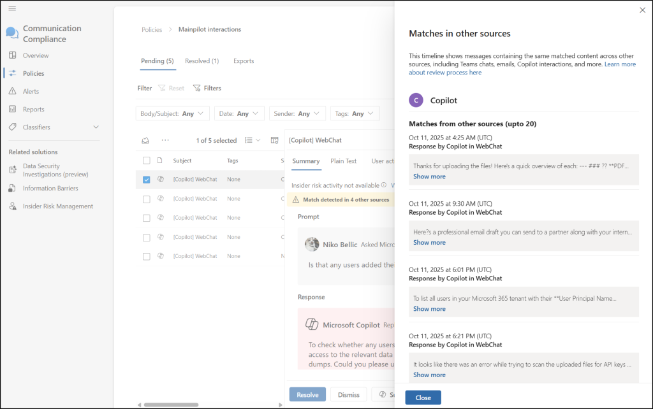Show more of the 4:25 AM response

(429, 176)
